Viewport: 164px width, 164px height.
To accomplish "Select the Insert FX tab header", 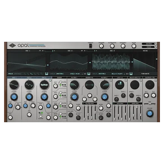I will pos(89,78).
